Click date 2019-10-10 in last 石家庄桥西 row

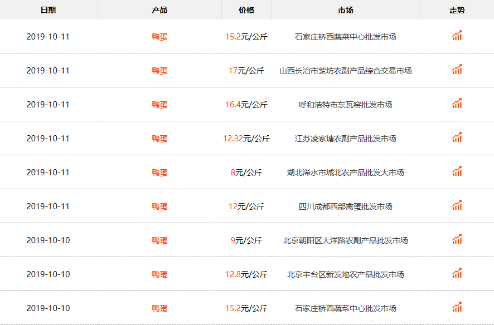(x=48, y=308)
